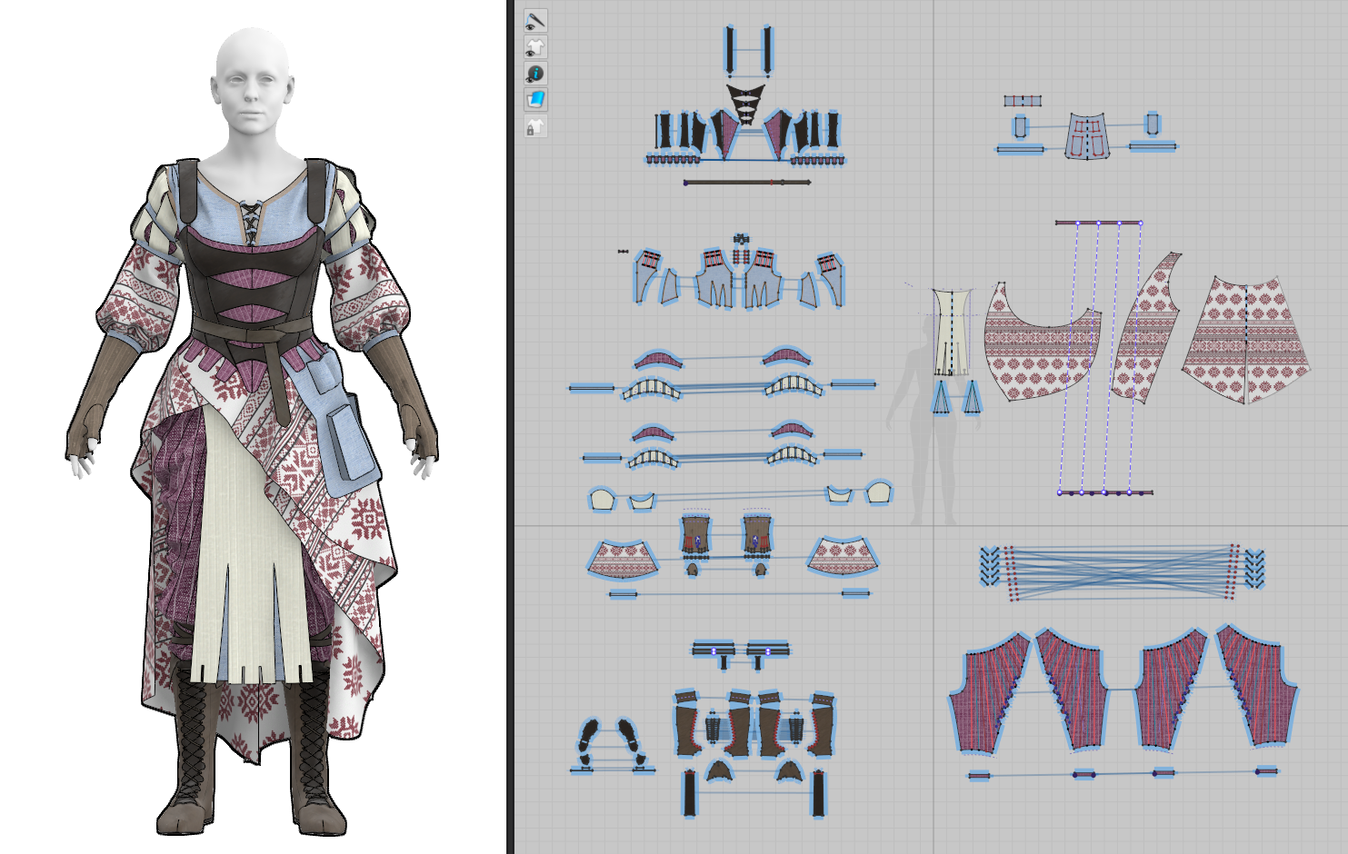Click the avatar's head in 3D view

[x=252, y=82]
